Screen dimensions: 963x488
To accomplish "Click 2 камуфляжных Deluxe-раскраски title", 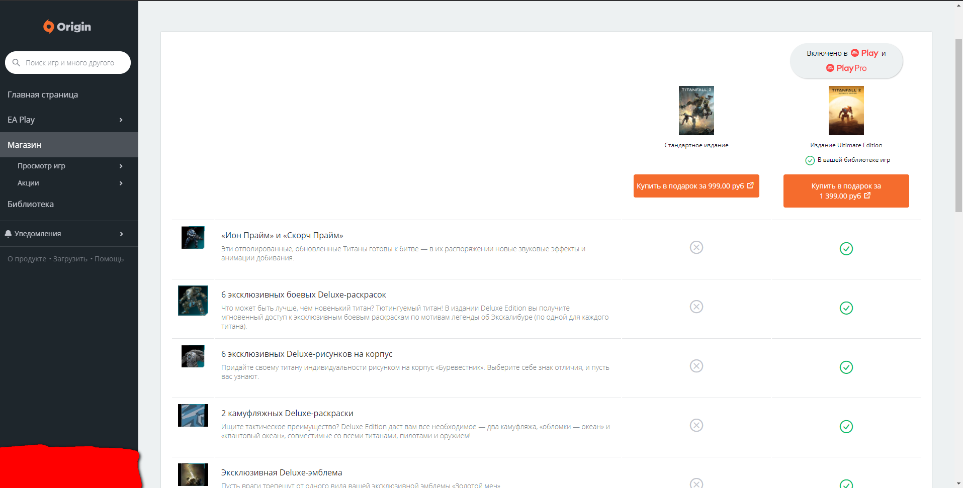I will tap(287, 413).
